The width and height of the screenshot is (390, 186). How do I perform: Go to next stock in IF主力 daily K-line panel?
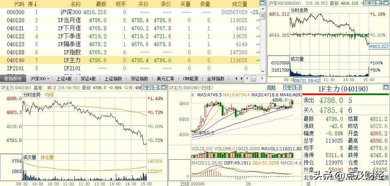[292, 87]
